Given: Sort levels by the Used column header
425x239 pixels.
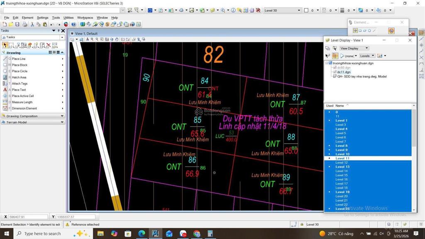Looking at the screenshot, I should click(330, 106).
